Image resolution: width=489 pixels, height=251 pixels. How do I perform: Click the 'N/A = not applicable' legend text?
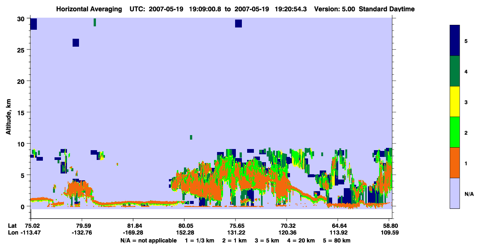pyautogui.click(x=149, y=240)
